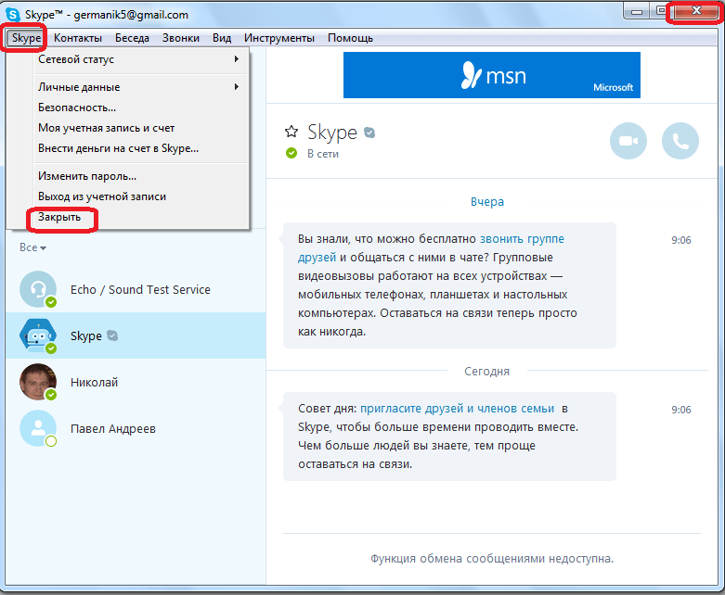This screenshot has height=595, width=725.
Task: Maximize the Skype window
Action: 661,11
